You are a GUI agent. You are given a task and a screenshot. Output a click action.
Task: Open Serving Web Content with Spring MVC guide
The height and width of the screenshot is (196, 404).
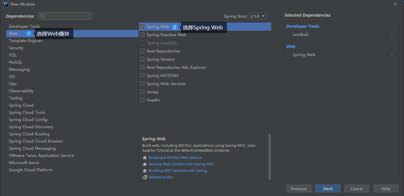coord(182,164)
